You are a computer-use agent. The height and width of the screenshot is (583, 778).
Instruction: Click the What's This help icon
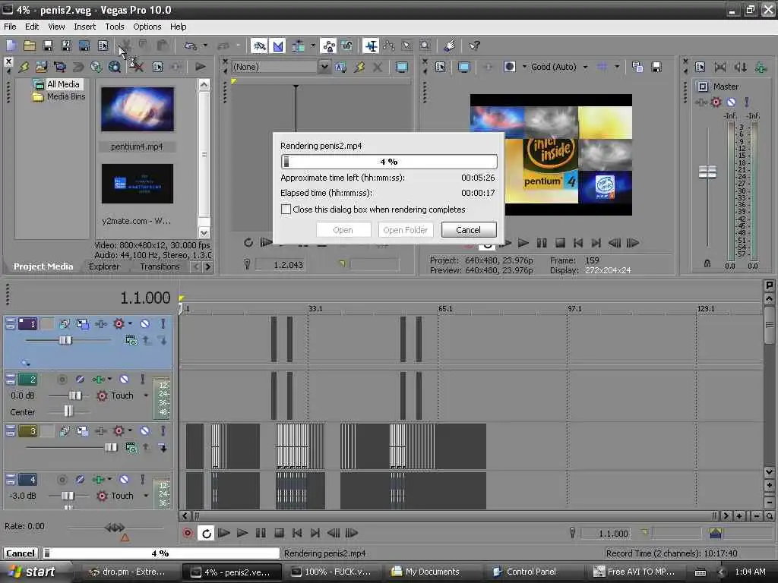tap(474, 46)
